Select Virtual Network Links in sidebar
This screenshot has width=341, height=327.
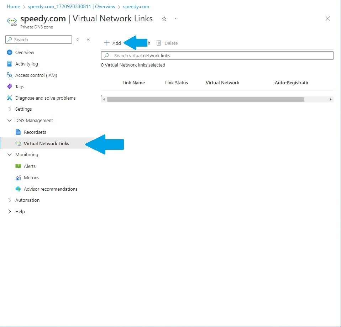(x=46, y=143)
